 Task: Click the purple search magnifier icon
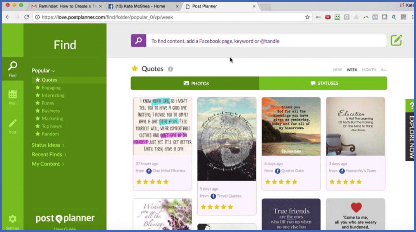[x=139, y=41]
